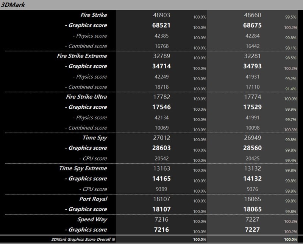Select the Fire Strike Extreme score 32281
This screenshot has width=303, height=244.
point(253,56)
